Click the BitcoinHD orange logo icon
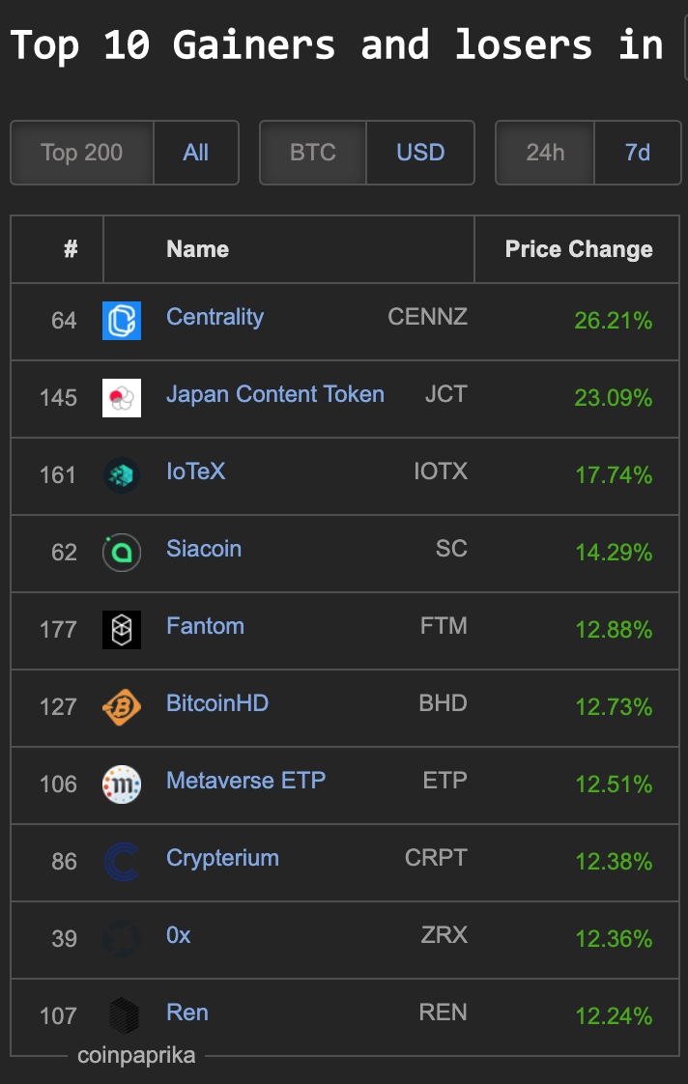688x1084 pixels. tap(122, 707)
